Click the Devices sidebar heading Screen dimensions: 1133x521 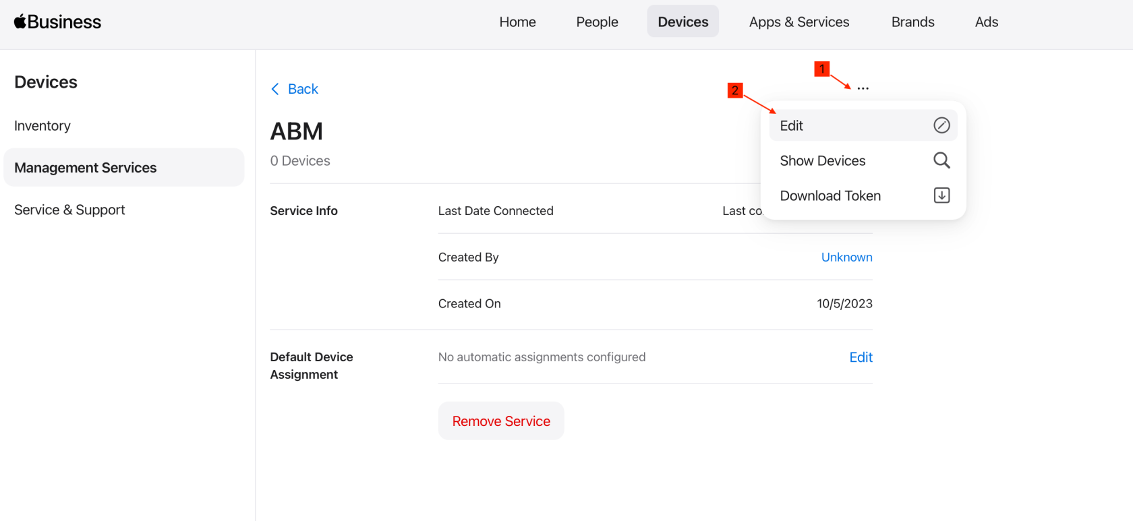pyautogui.click(x=46, y=82)
